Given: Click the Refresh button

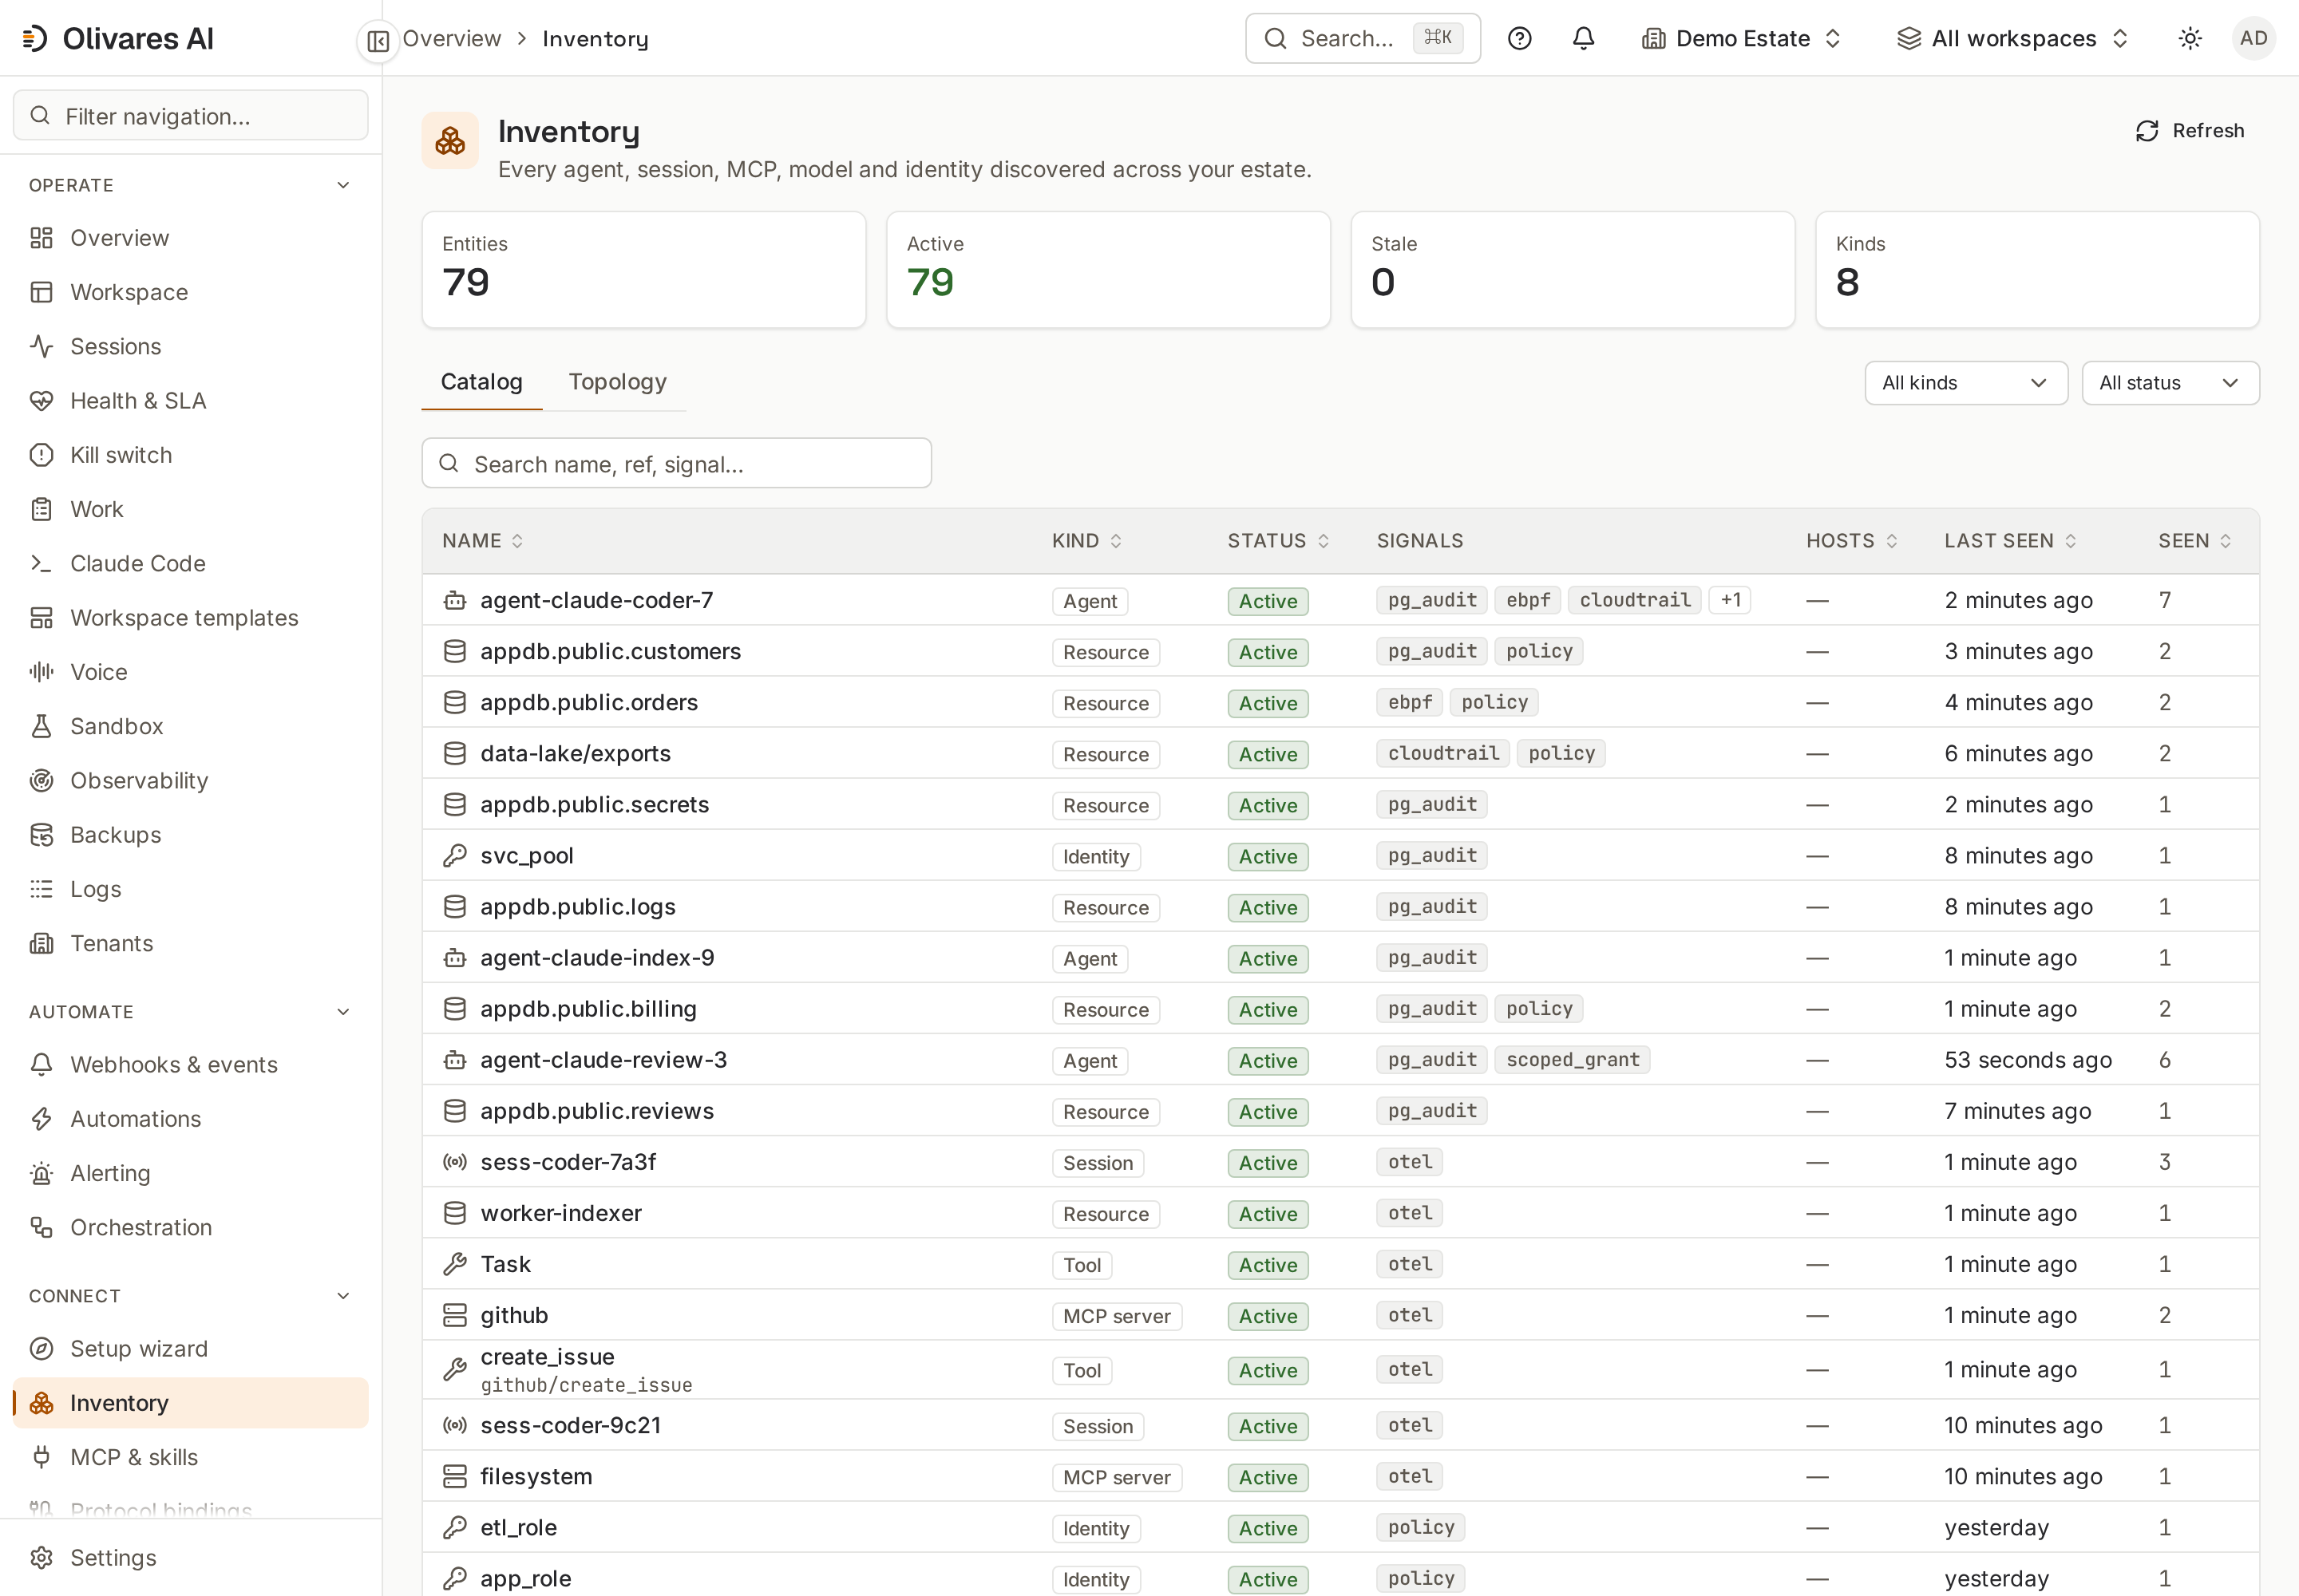Looking at the screenshot, I should [x=2190, y=131].
